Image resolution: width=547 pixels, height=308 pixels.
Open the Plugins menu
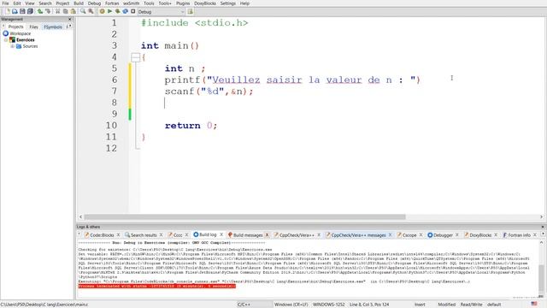pyautogui.click(x=183, y=3)
